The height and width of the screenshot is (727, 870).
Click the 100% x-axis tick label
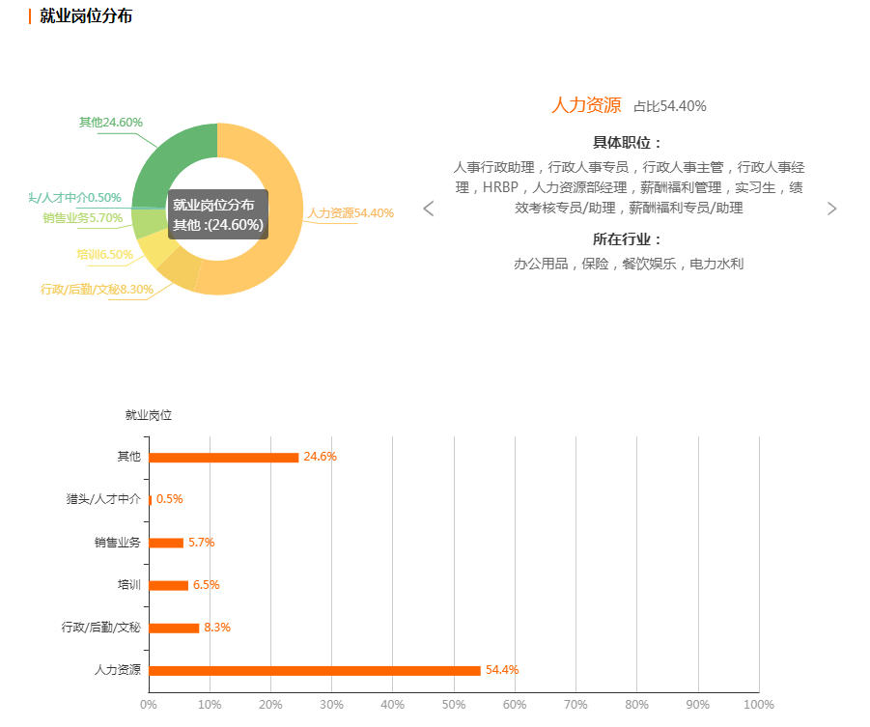pos(759,704)
